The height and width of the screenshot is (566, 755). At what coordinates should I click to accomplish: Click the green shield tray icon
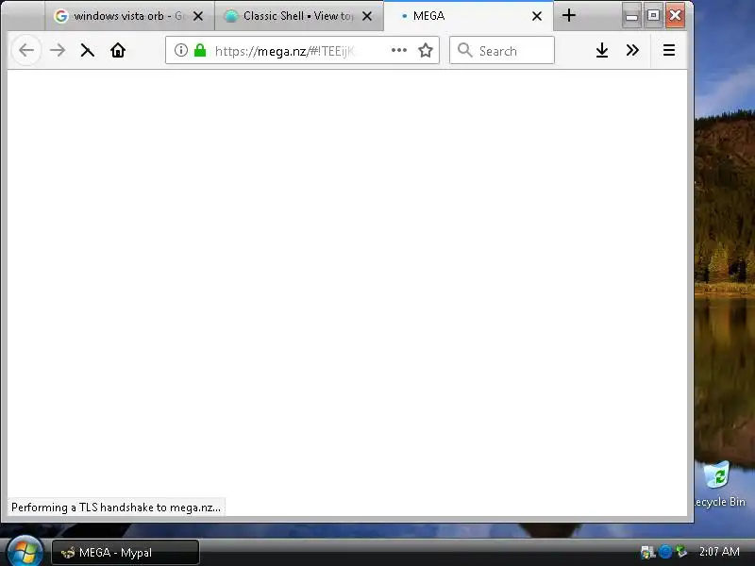pos(680,552)
